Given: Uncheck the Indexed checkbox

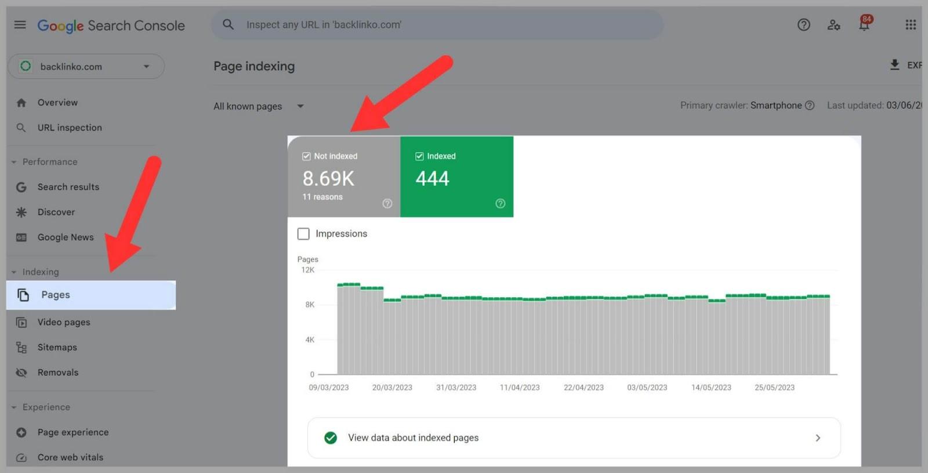Looking at the screenshot, I should point(419,156).
